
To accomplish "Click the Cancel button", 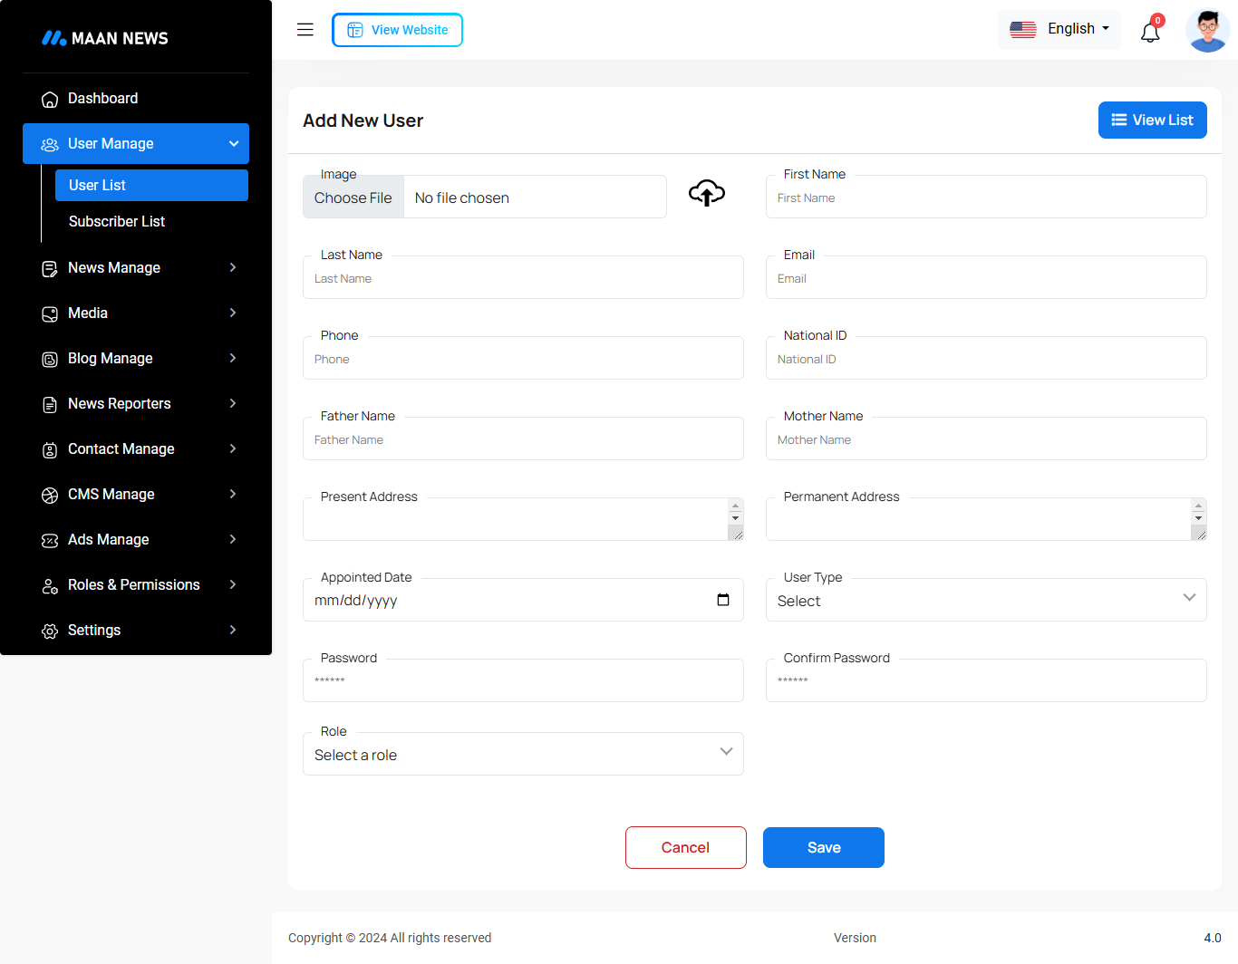I will pyautogui.click(x=685, y=848).
